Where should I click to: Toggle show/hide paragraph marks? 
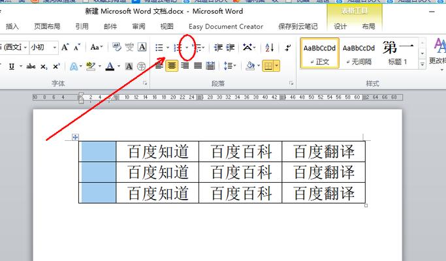[x=288, y=48]
